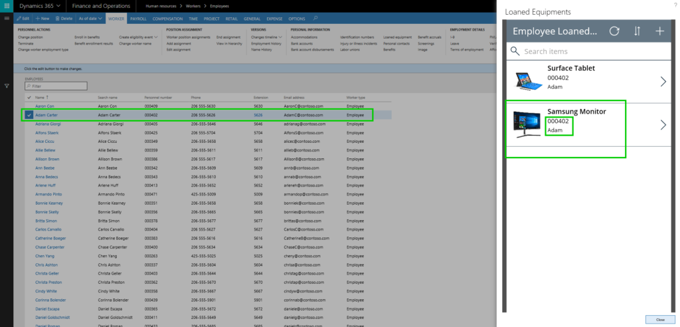Click the Surface Tablet title text
This screenshot has width=680, height=327.
click(570, 68)
